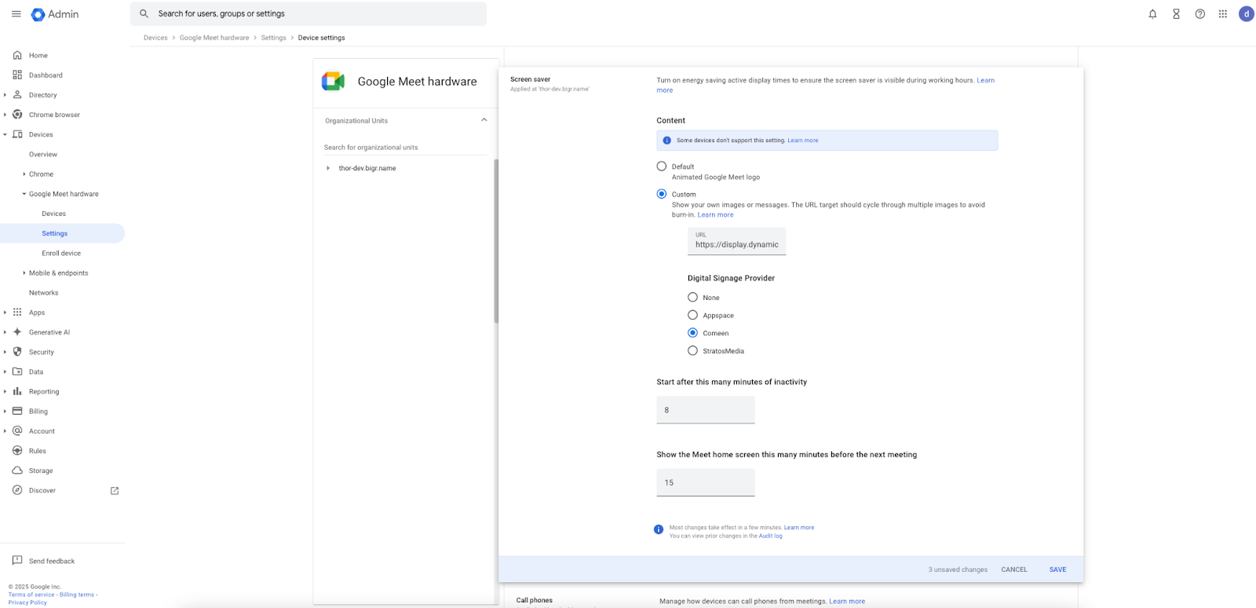Screen dimensions: 1256x608
Task: Click the hamburger main menu icon
Action: [x=16, y=14]
